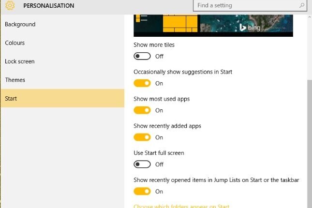Turn off Show most used apps
312x208 pixels.
click(x=142, y=110)
